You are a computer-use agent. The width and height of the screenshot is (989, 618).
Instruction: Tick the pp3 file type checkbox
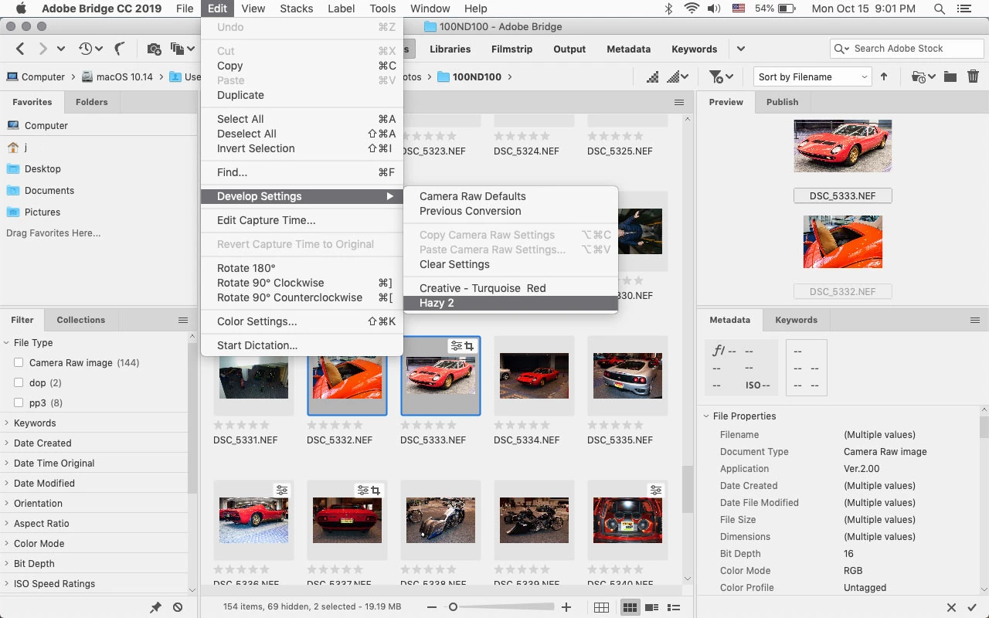click(x=19, y=403)
